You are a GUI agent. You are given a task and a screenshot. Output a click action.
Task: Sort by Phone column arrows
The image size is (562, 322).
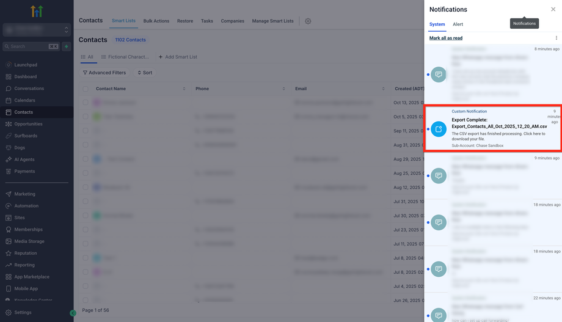pos(283,89)
